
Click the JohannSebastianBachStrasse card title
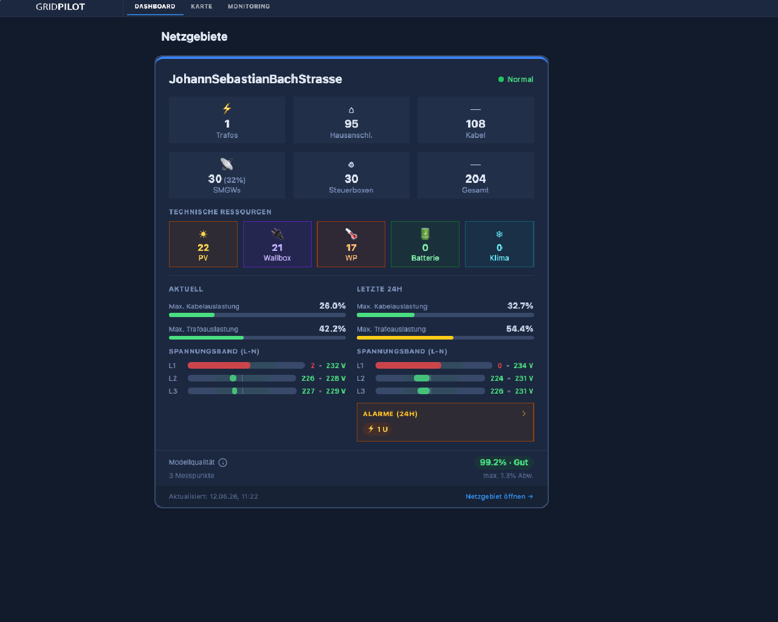(255, 79)
